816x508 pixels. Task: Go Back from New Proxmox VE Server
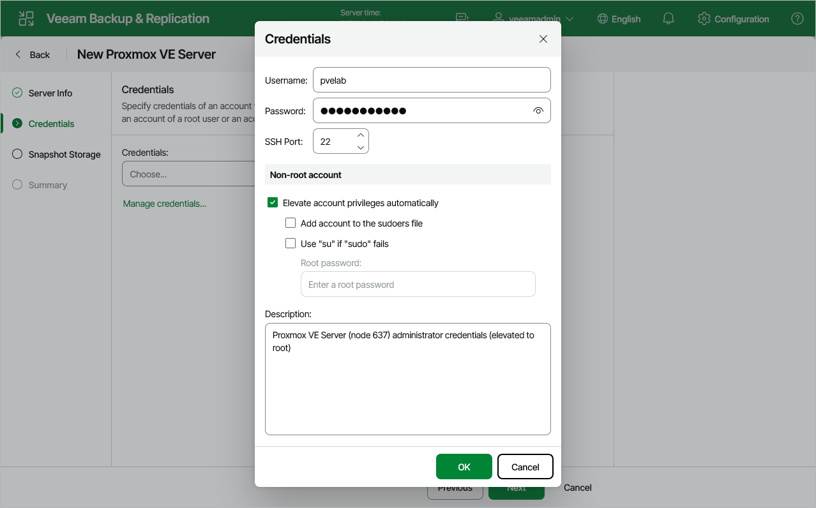(33, 55)
